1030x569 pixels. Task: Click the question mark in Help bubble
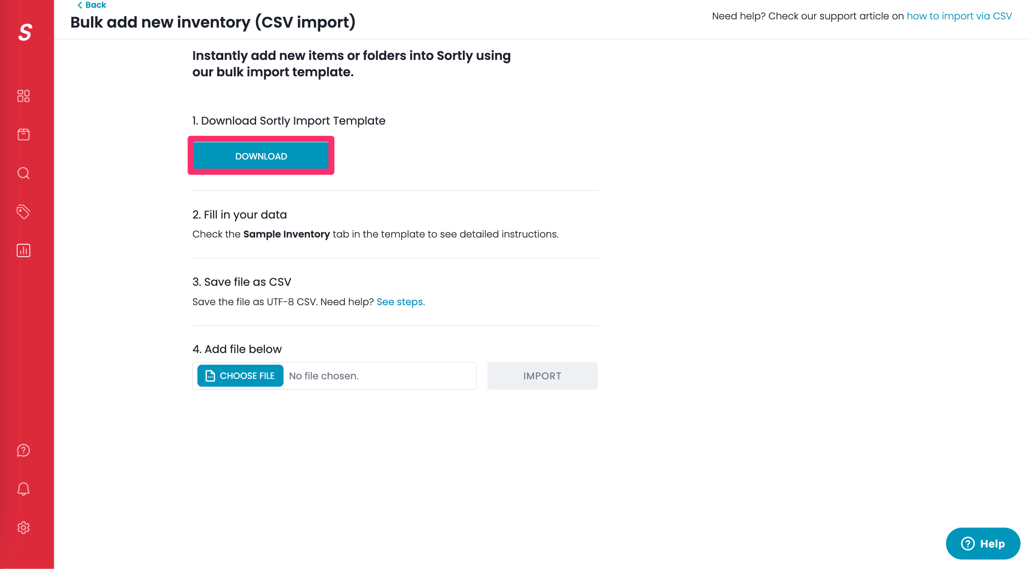point(968,544)
